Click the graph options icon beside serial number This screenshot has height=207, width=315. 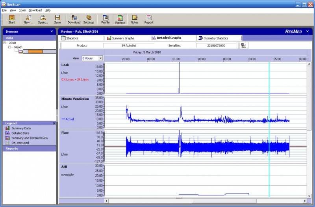click(x=244, y=46)
